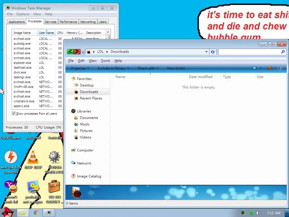This screenshot has height=217, width=289.
Task: Open the Tools menu in Explorer
Action: pyautogui.click(x=105, y=61)
